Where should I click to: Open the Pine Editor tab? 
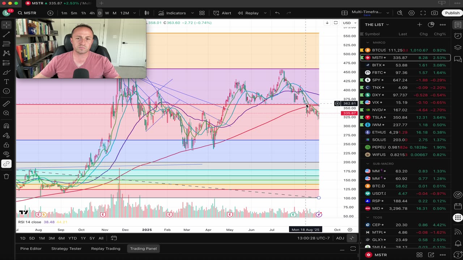(x=31, y=248)
